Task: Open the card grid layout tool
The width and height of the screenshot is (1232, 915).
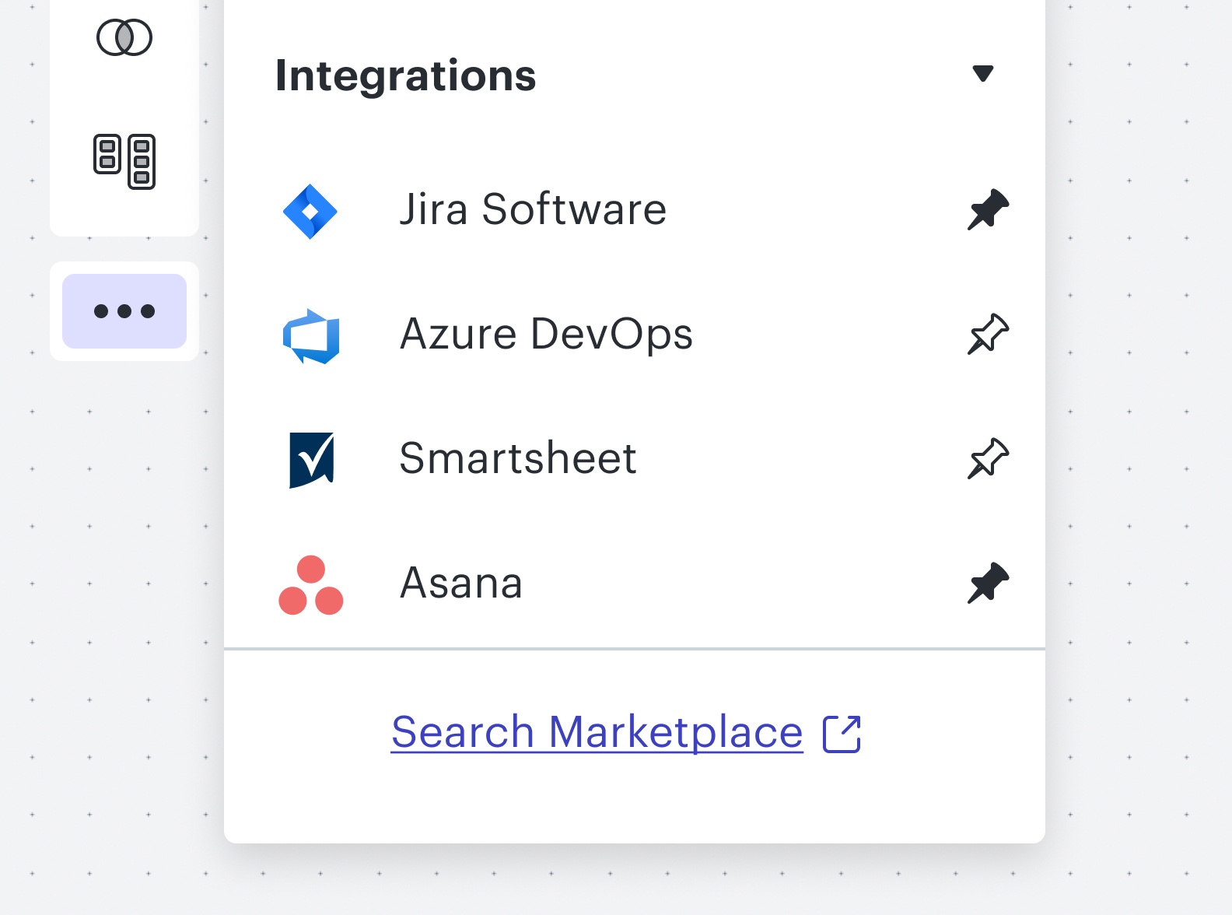Action: coord(124,161)
